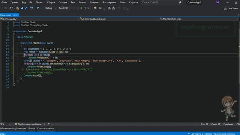Open the Анализ menu
This screenshot has height=135, width=240.
coord(82,3)
